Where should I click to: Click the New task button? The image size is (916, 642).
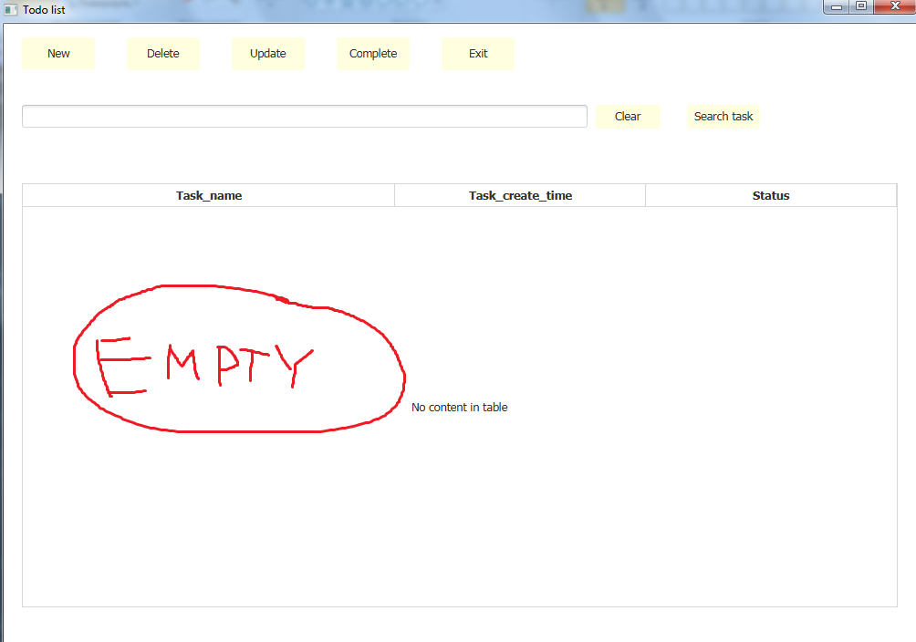click(x=58, y=54)
